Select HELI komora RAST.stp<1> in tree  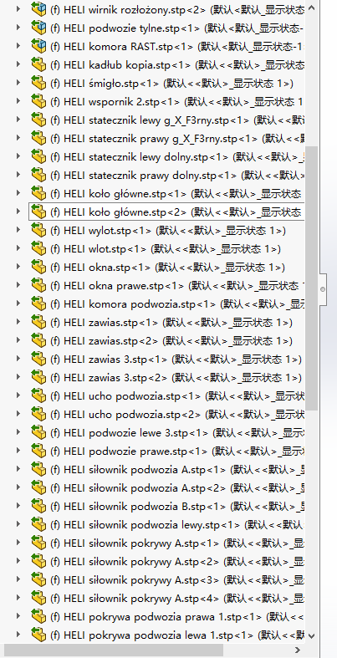click(x=177, y=46)
